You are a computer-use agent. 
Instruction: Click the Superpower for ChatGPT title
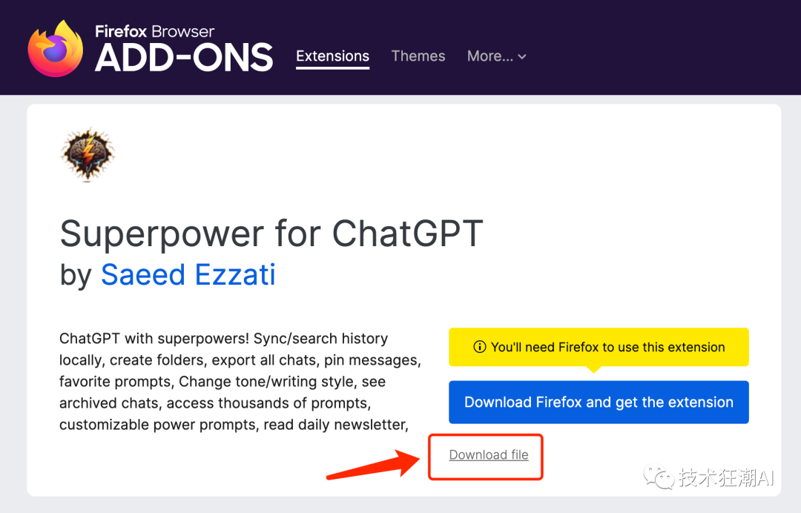click(271, 234)
